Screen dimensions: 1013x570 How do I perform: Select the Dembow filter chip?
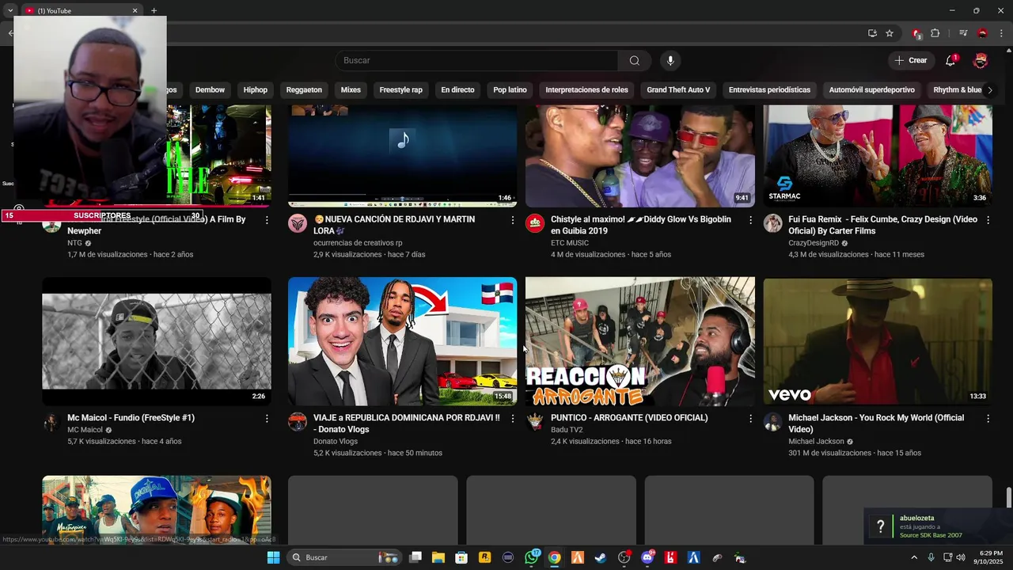click(x=210, y=89)
